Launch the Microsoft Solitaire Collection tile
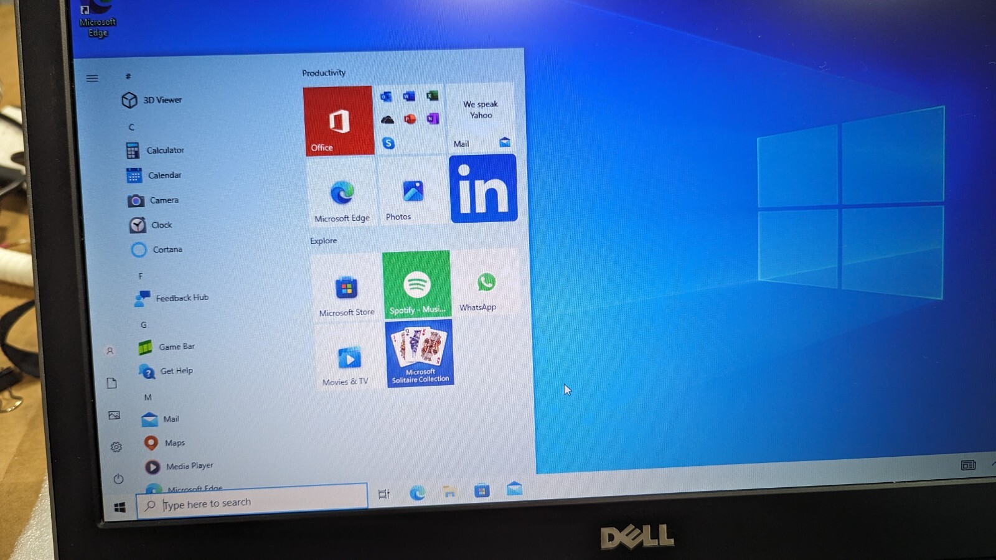Viewport: 996px width, 560px height. click(420, 354)
